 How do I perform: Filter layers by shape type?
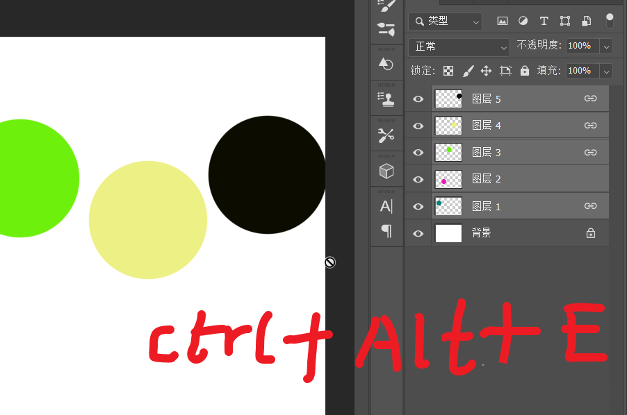(565, 22)
